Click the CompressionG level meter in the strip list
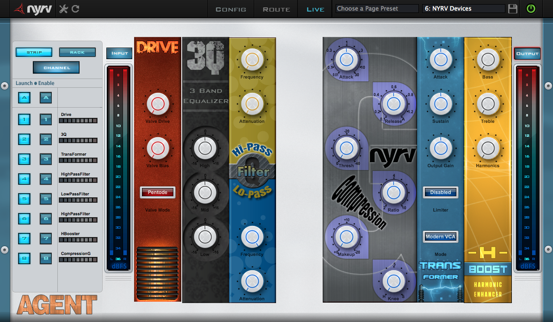 [78, 260]
